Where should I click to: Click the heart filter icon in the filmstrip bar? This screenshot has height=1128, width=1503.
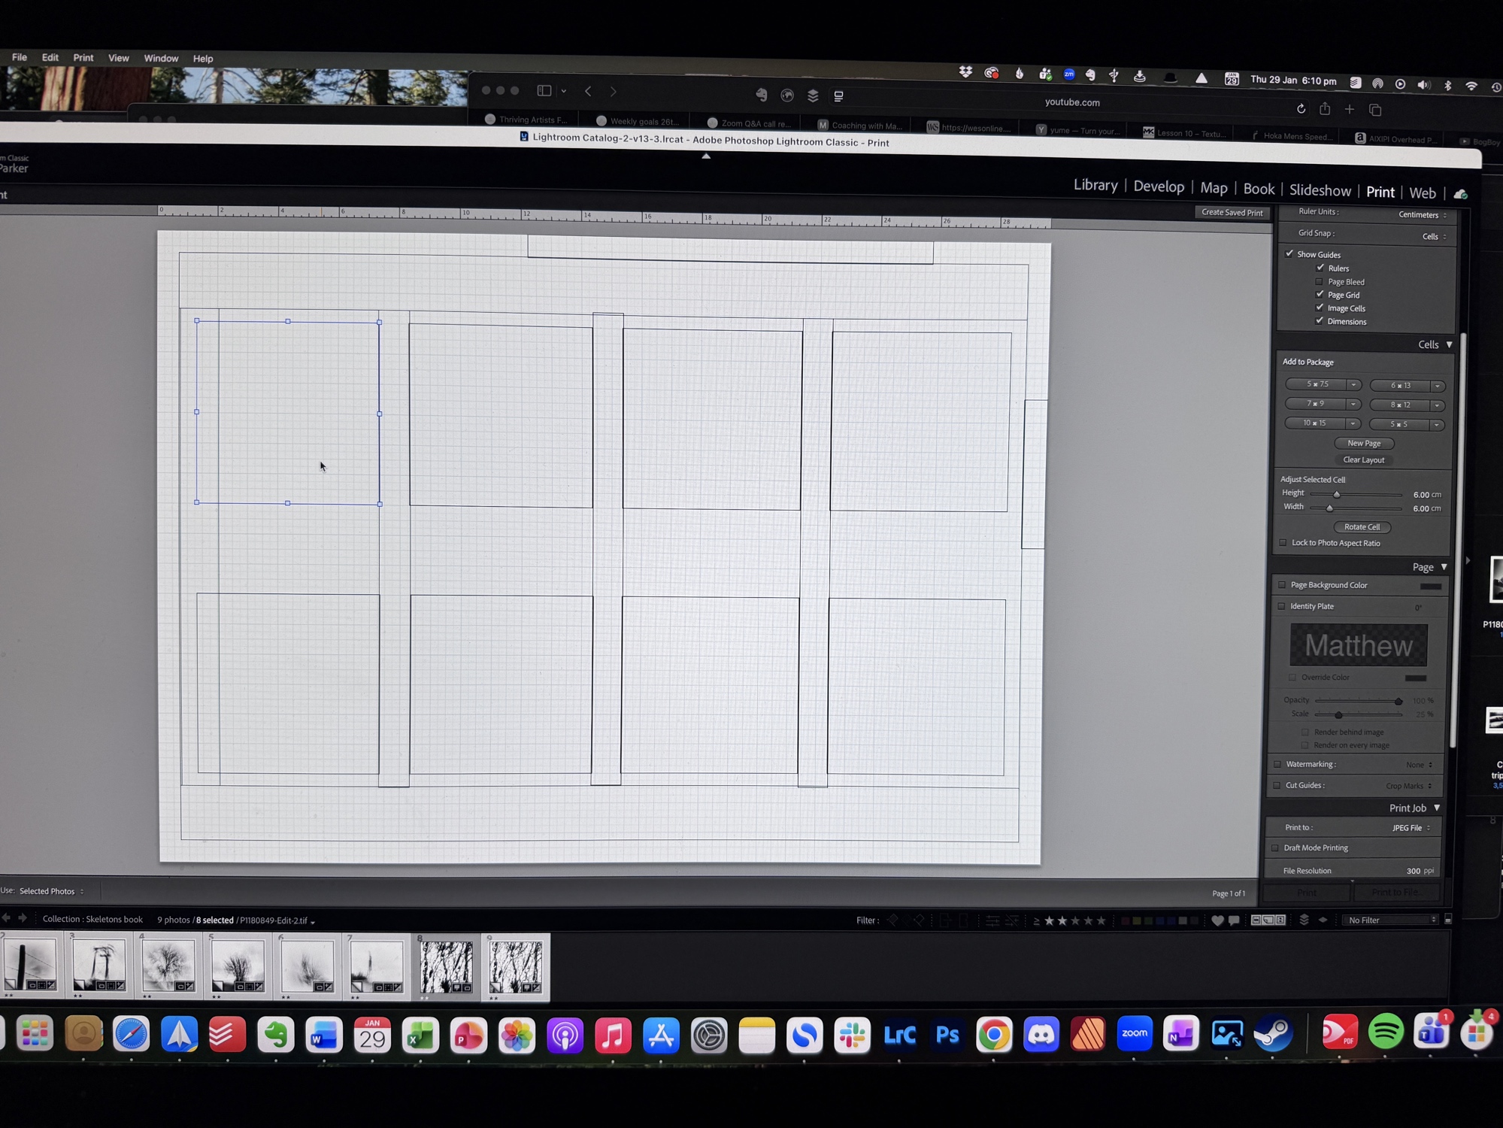click(x=1217, y=920)
